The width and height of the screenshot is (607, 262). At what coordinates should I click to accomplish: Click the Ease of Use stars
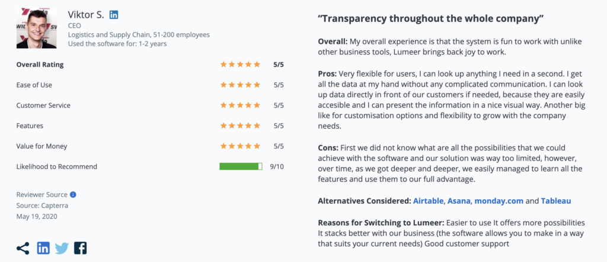click(x=241, y=85)
